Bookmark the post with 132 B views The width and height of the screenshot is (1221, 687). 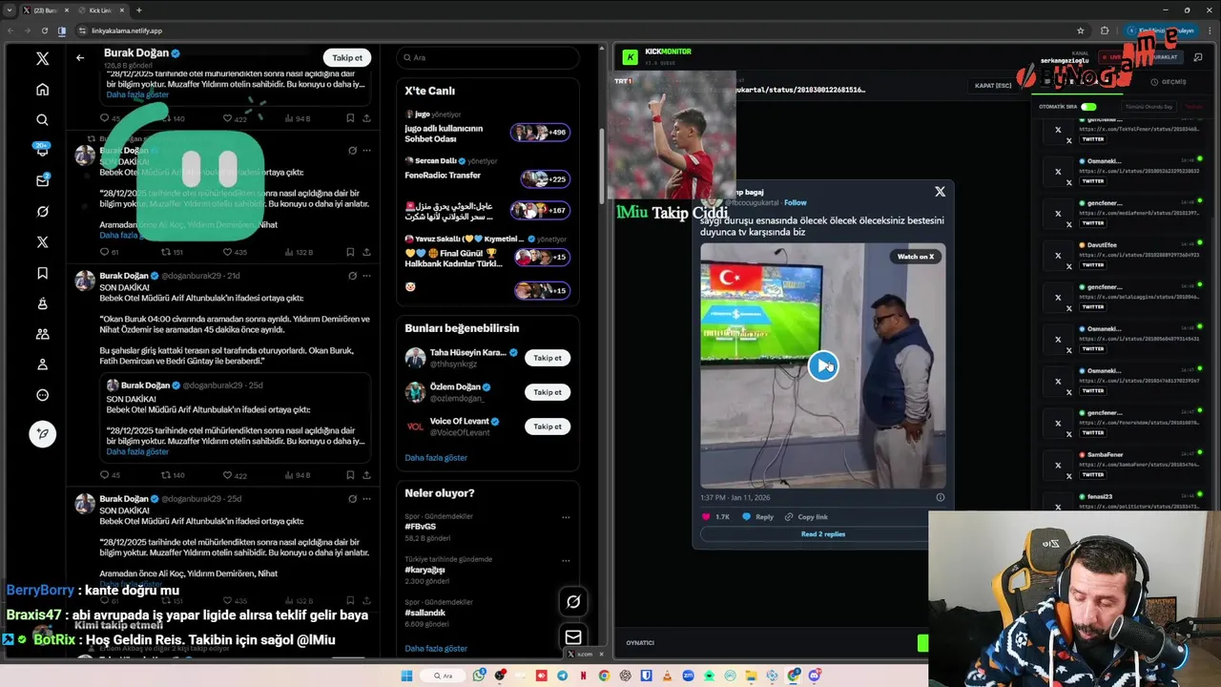(x=350, y=252)
